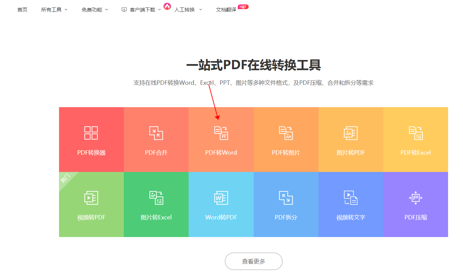Select the PDF合并 merge icon

(156, 133)
